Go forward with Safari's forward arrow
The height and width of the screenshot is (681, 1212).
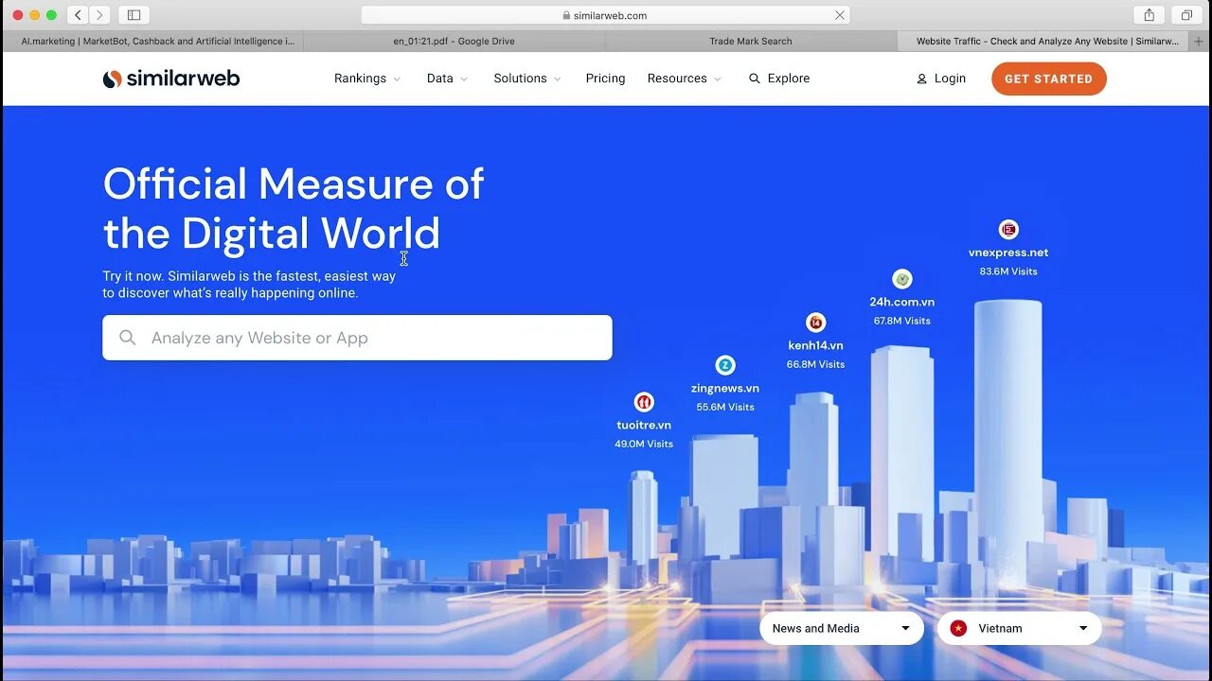[x=99, y=15]
